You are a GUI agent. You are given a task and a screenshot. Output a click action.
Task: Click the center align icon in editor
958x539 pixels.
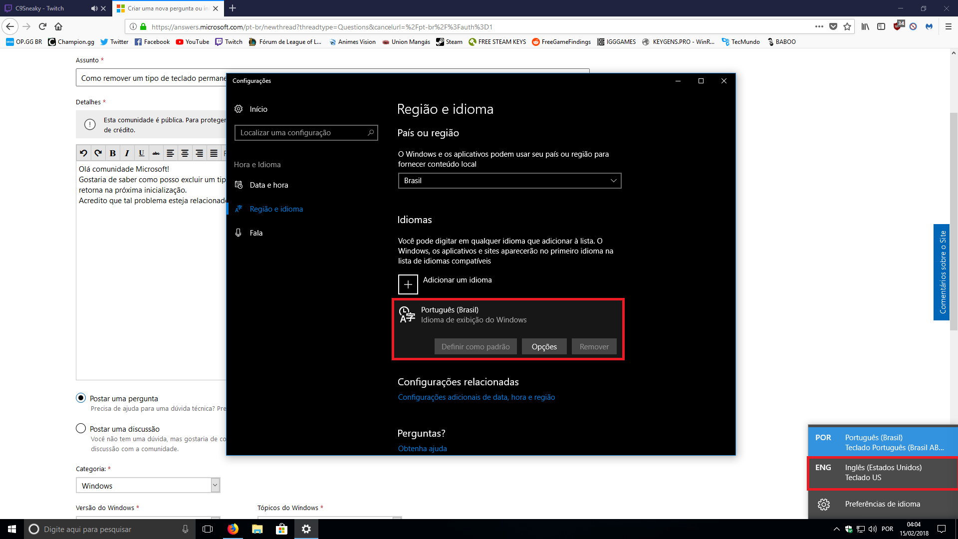pyautogui.click(x=185, y=153)
